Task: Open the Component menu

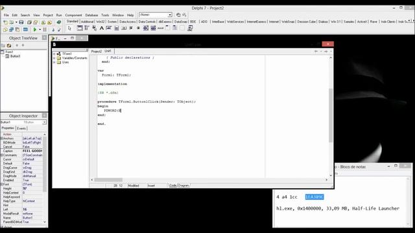Action: point(73,15)
